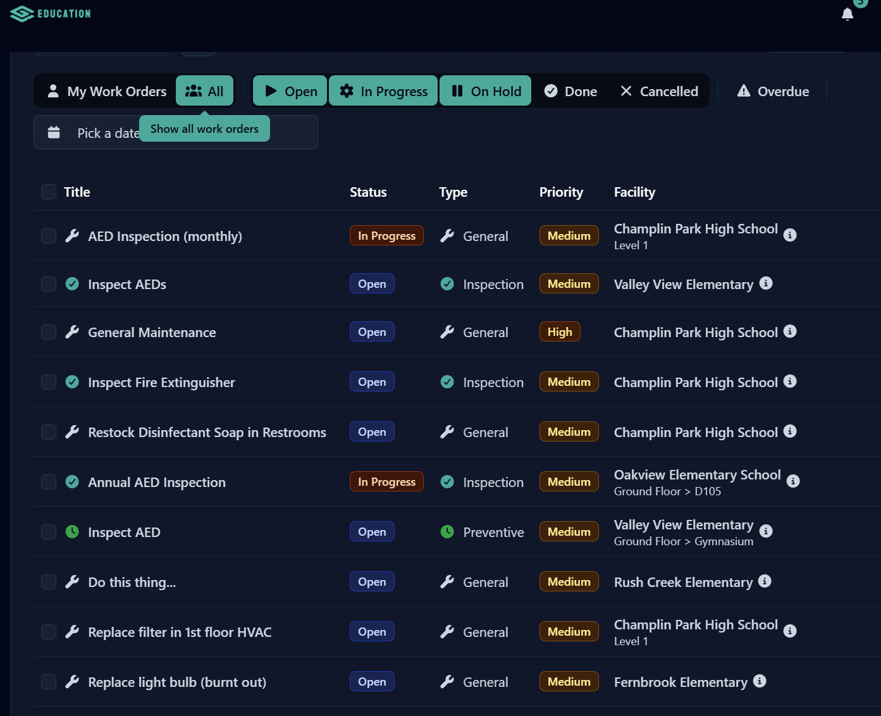This screenshot has height=716, width=881.
Task: Check the General Maintenance row checkbox
Action: [x=49, y=332]
